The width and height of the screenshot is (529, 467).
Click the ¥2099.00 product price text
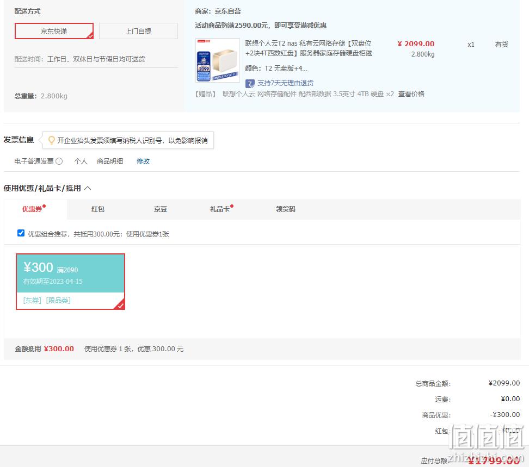[416, 44]
